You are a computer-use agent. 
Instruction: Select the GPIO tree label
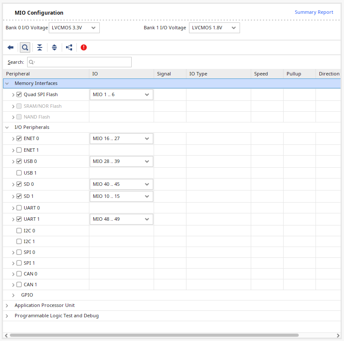[x=27, y=295]
